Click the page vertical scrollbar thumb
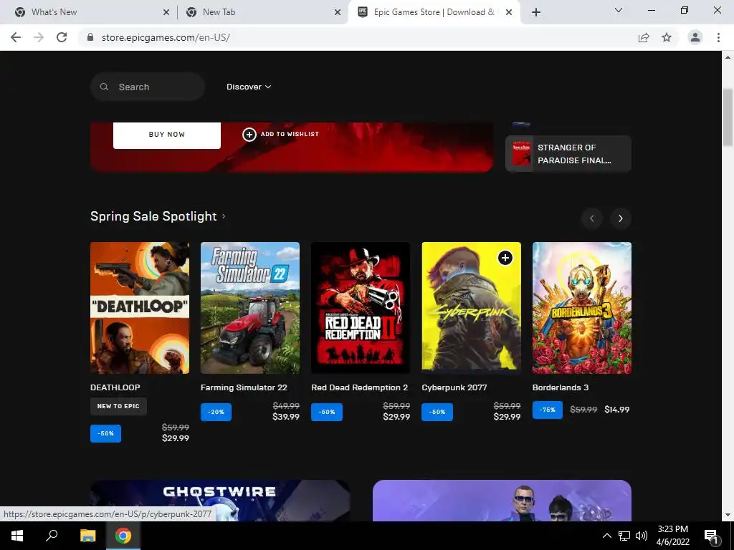The image size is (734, 550). click(728, 117)
